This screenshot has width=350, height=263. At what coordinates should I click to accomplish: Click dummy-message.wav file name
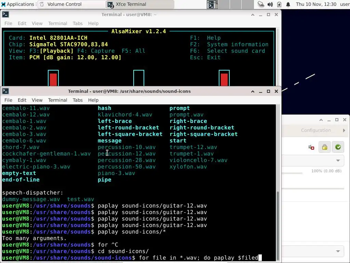pos(31,199)
